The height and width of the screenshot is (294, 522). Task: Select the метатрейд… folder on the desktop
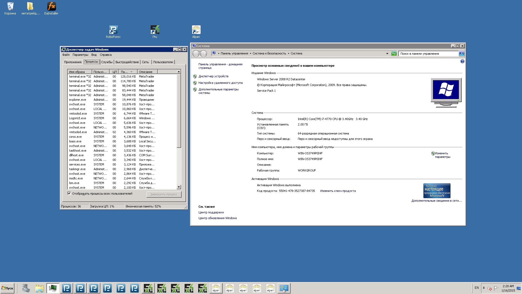point(30,8)
